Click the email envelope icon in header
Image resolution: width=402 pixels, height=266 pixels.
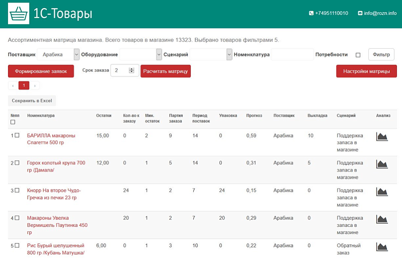[x=360, y=13]
